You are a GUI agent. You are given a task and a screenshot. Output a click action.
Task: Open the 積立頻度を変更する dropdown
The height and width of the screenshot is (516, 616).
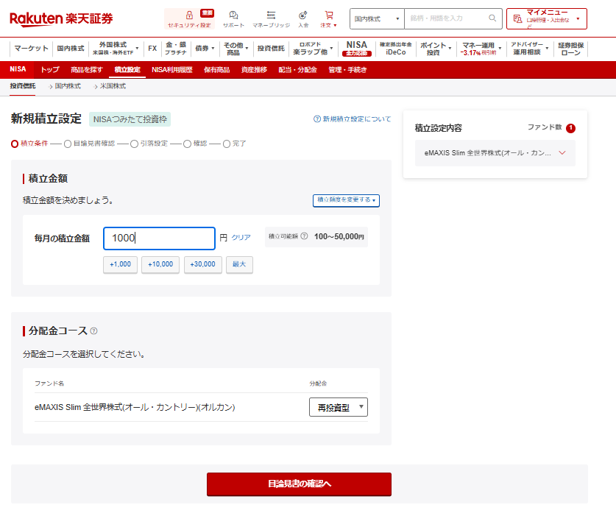tap(346, 200)
